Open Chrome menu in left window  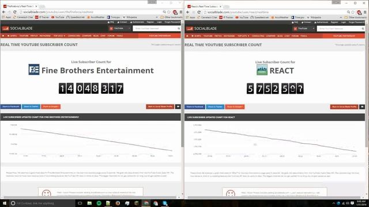tap(180, 11)
